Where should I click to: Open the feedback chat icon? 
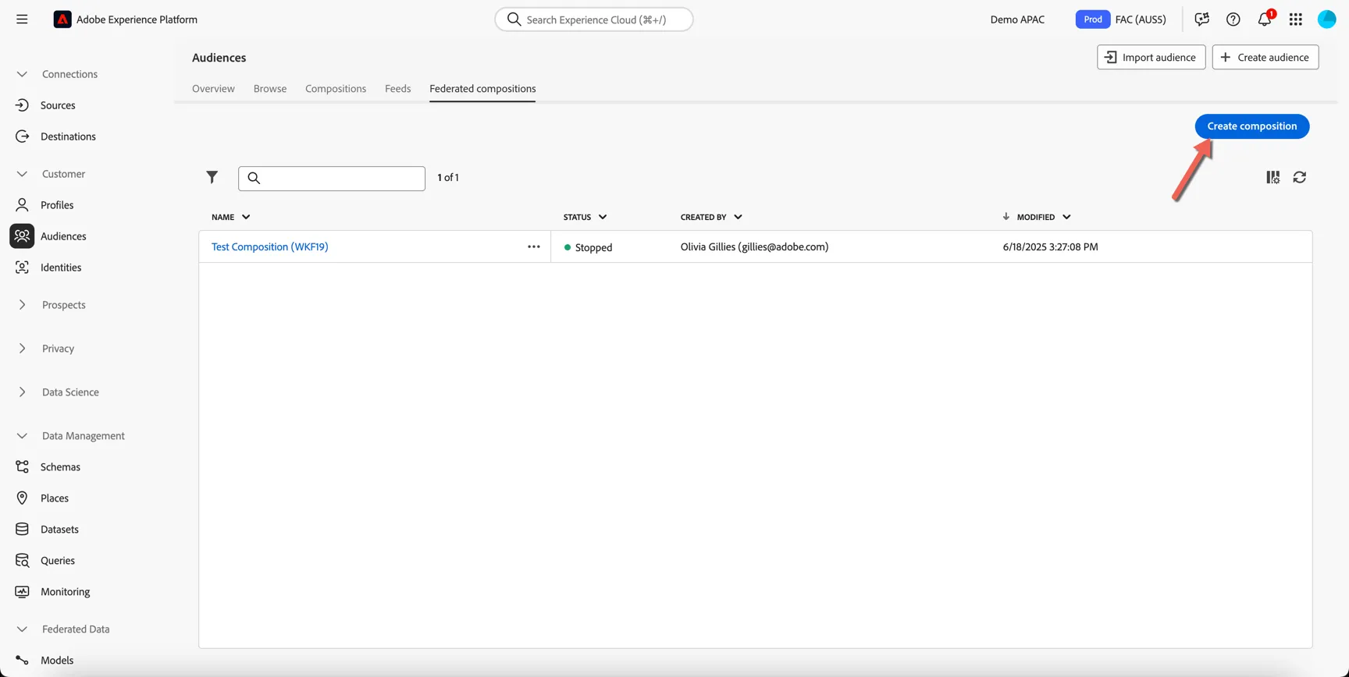coord(1201,19)
